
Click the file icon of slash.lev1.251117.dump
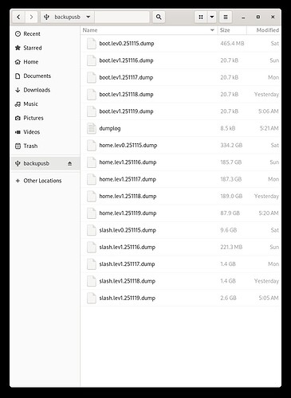pyautogui.click(x=92, y=264)
